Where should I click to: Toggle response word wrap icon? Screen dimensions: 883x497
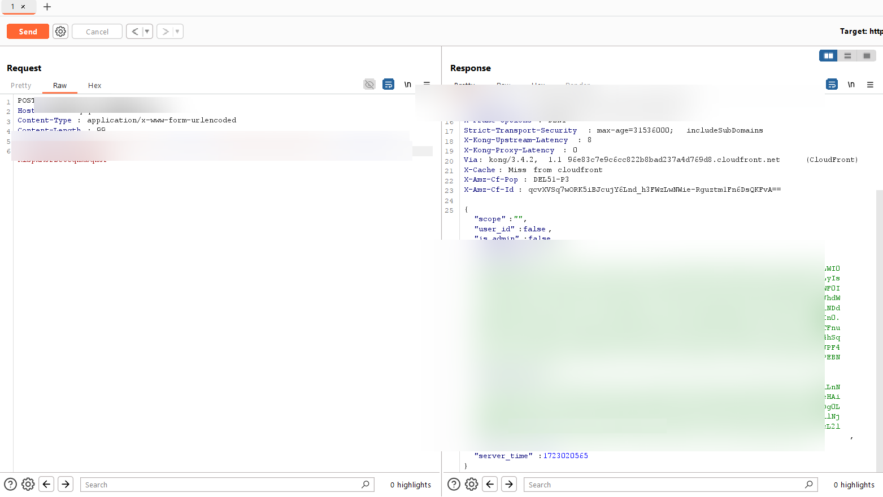[x=832, y=85]
